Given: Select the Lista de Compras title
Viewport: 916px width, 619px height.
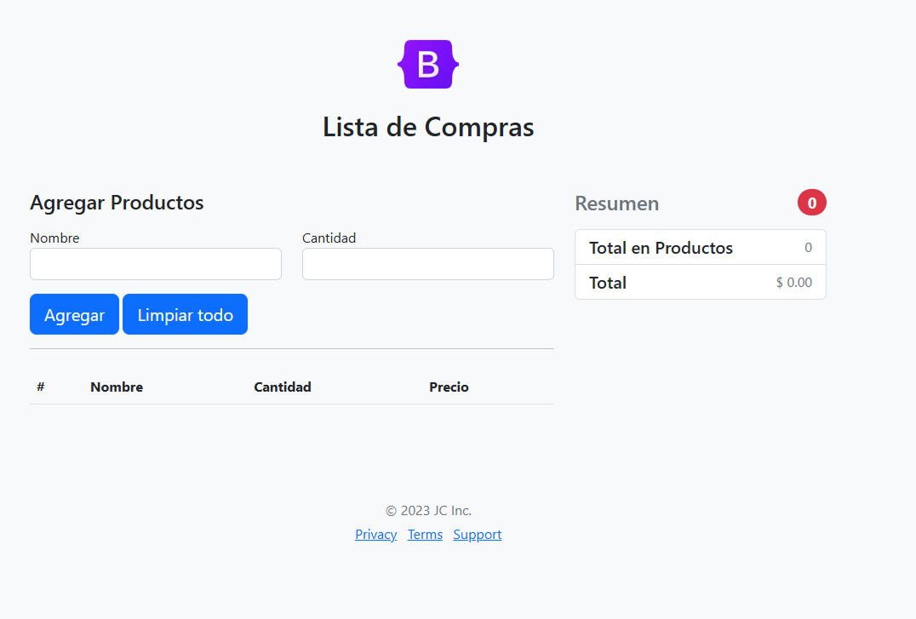Looking at the screenshot, I should coord(428,126).
